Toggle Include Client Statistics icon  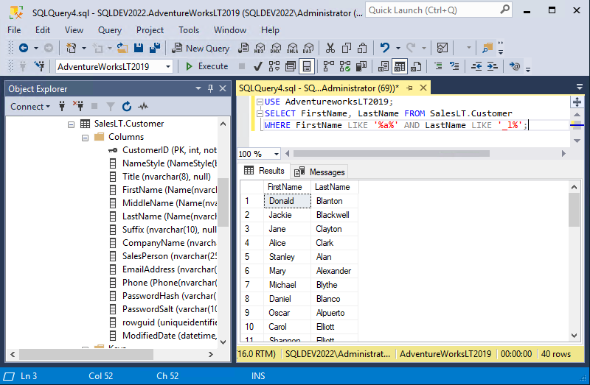(x=361, y=66)
